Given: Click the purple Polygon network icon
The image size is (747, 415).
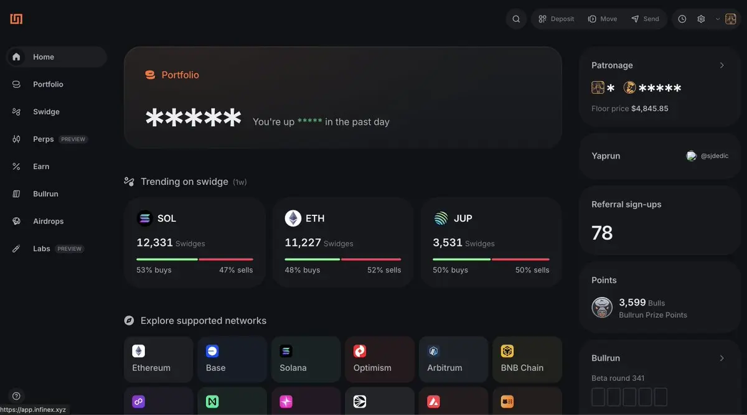Looking at the screenshot, I should (x=139, y=401).
